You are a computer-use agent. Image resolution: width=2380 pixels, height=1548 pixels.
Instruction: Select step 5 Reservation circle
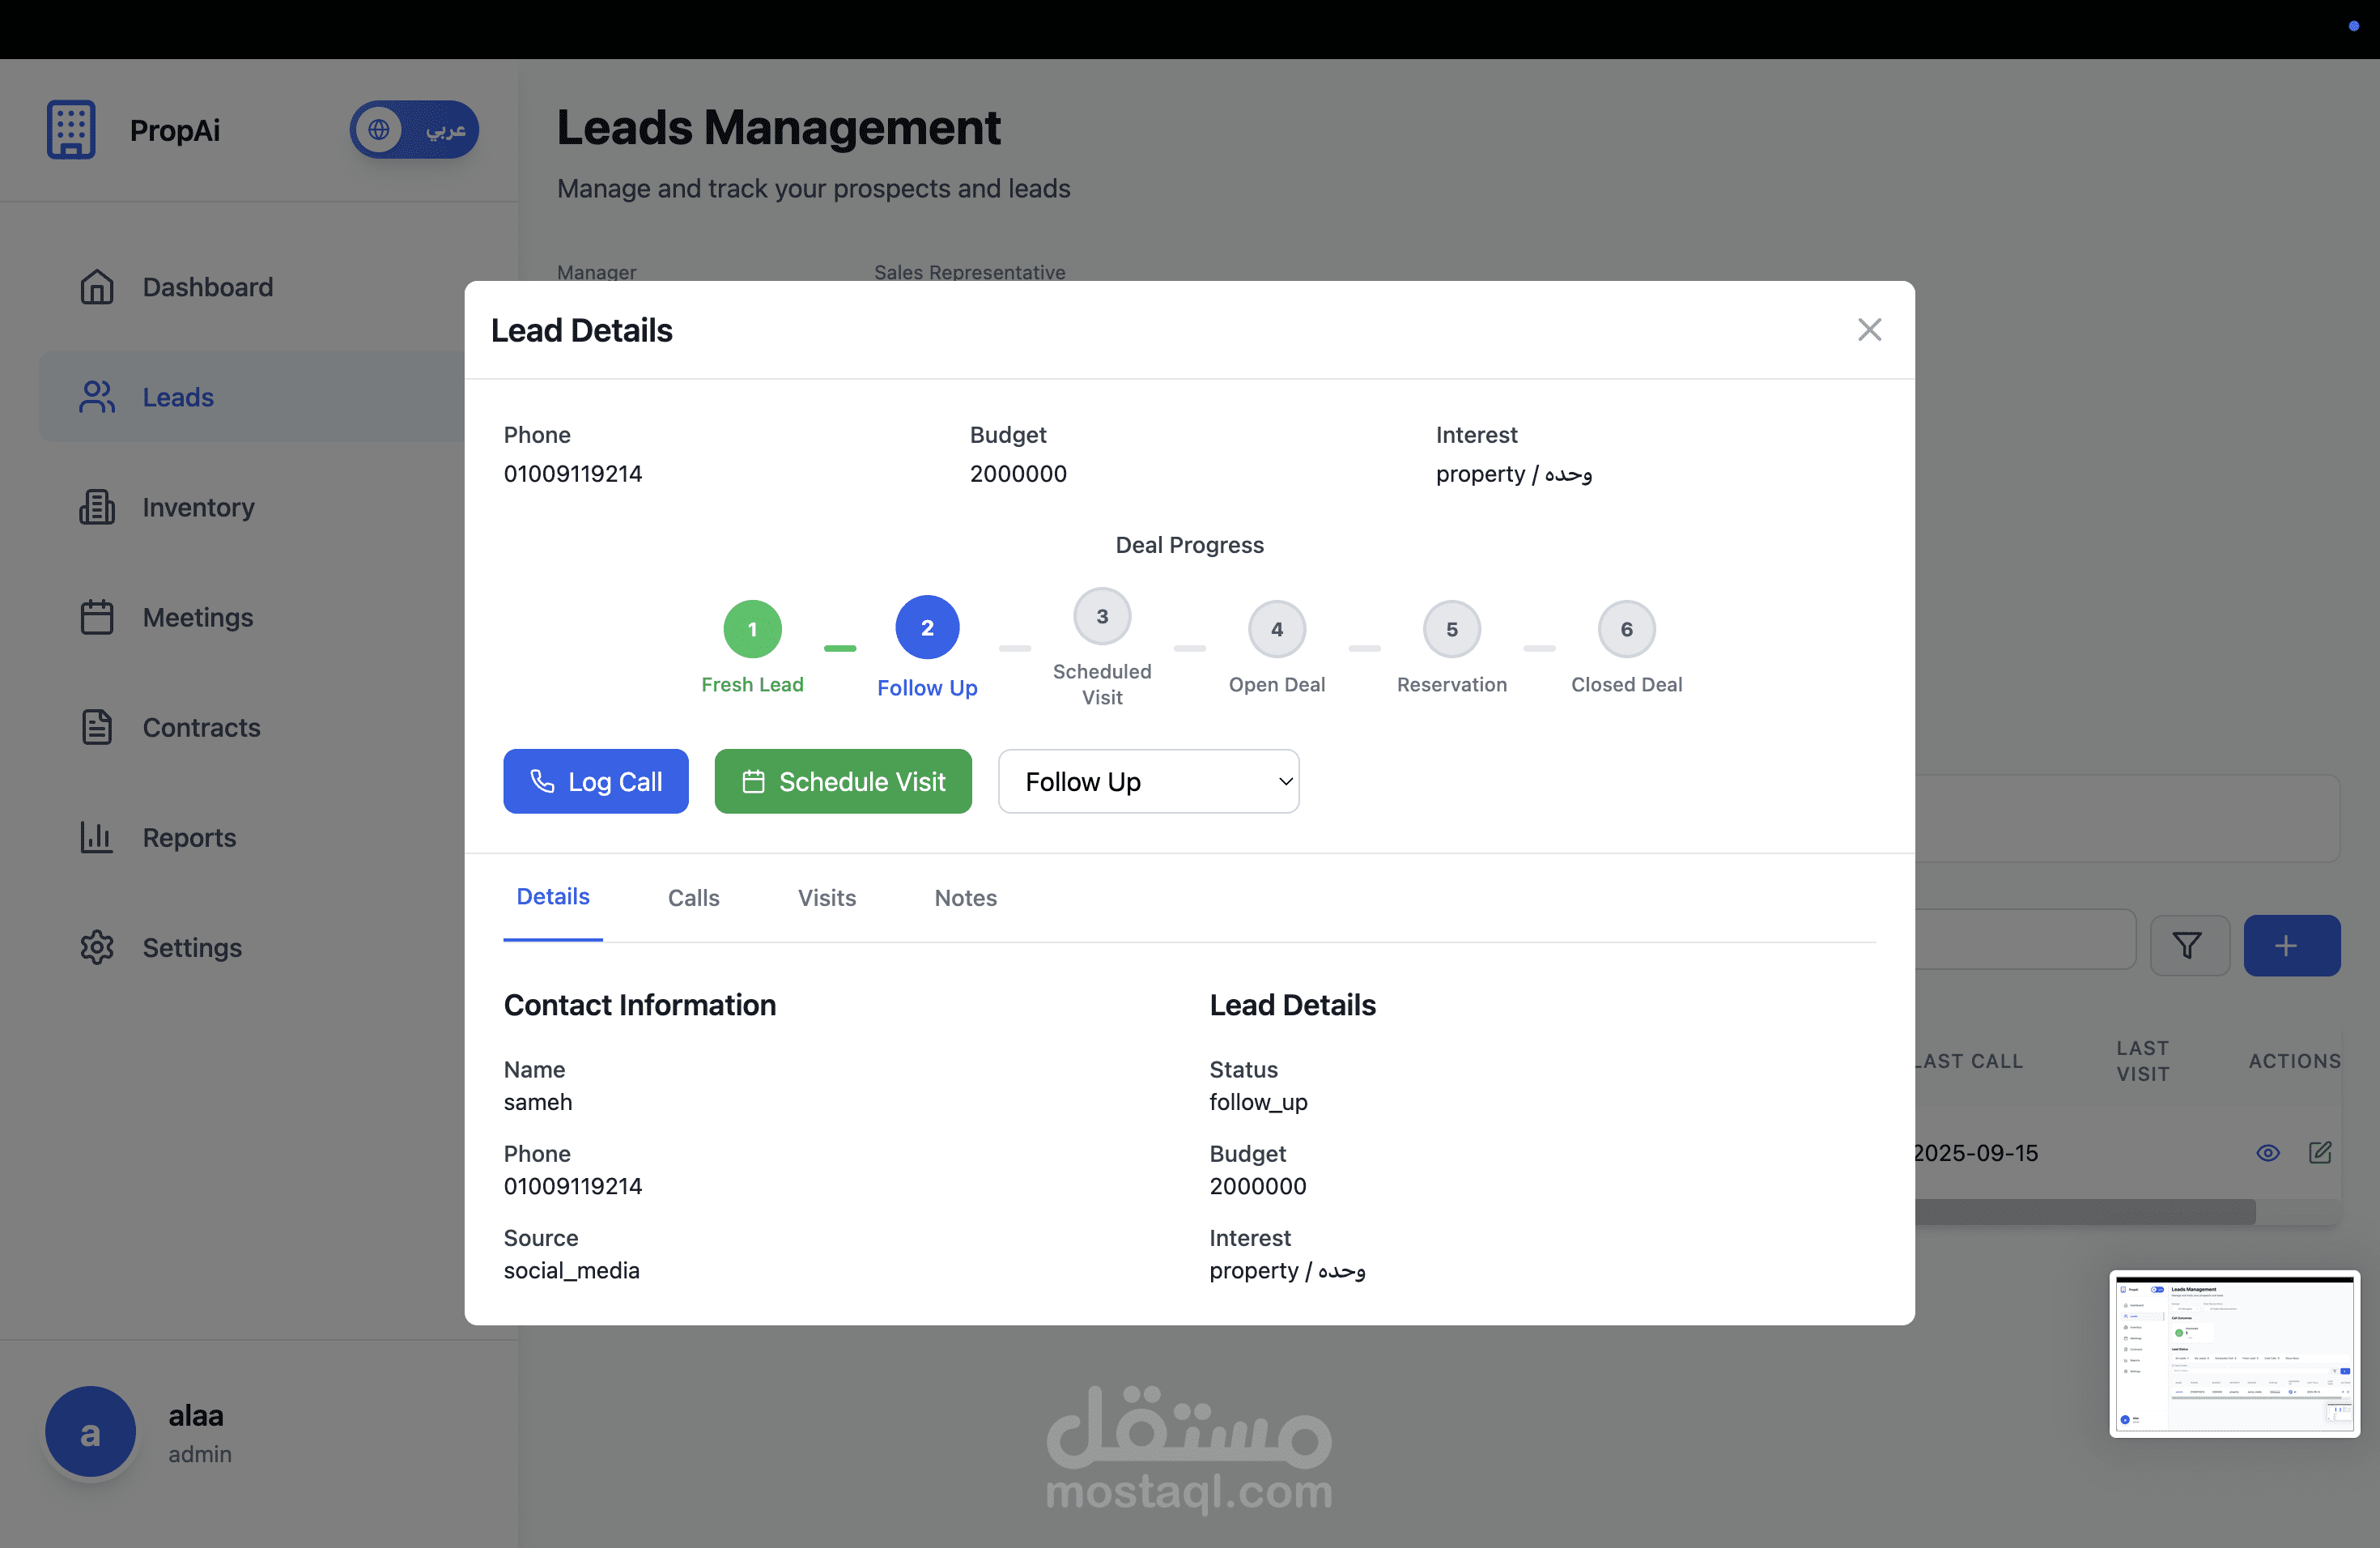[1452, 629]
